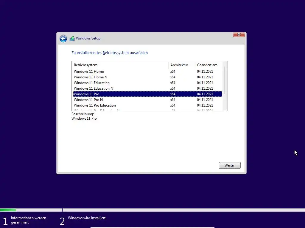Screen dimensions: 305x228
Task: Select Windows 11 Pro Education row
Action: tap(148, 105)
